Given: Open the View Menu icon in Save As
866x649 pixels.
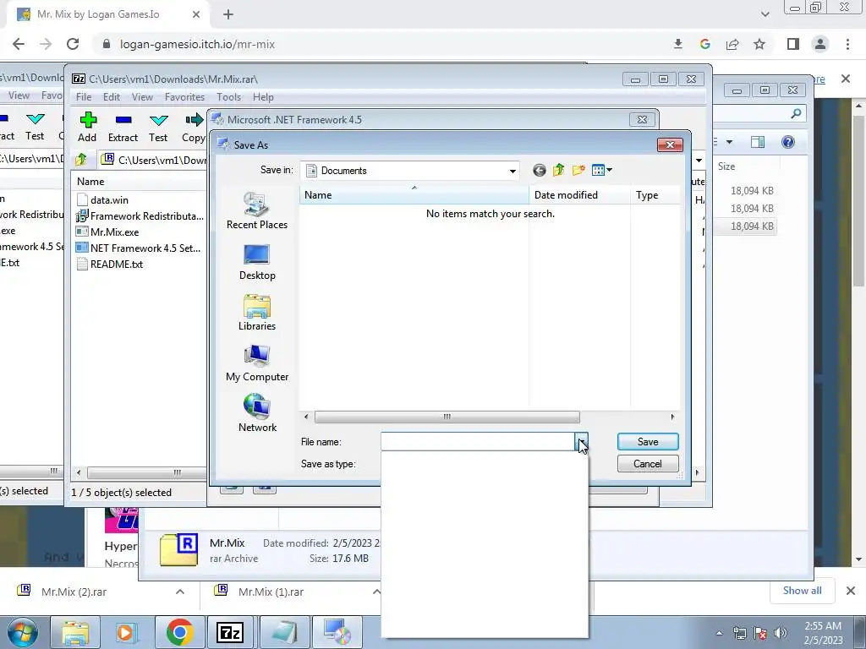Looking at the screenshot, I should (601, 170).
